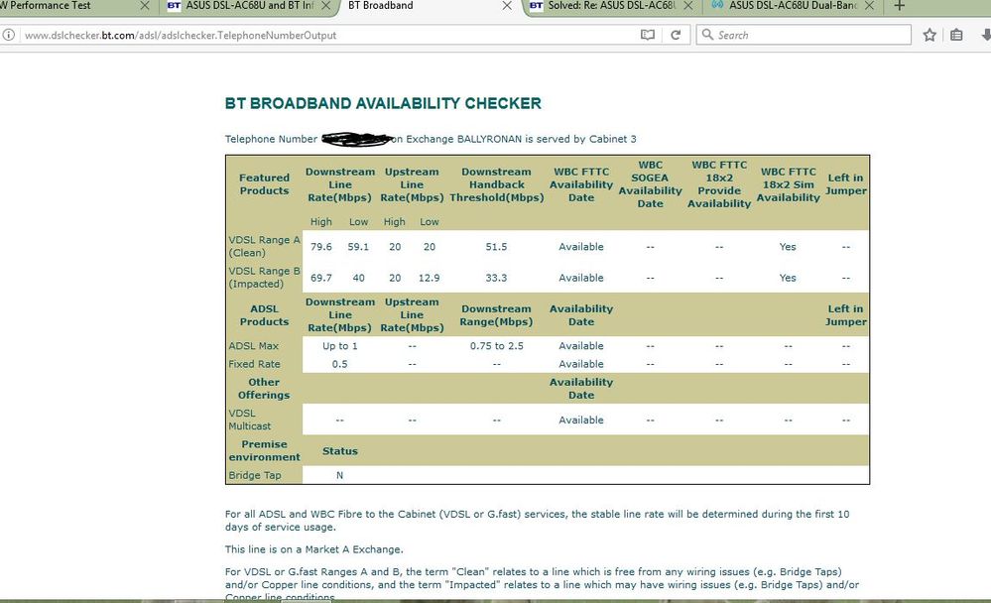Click the 33.3 handback threshold value

pyautogui.click(x=496, y=278)
